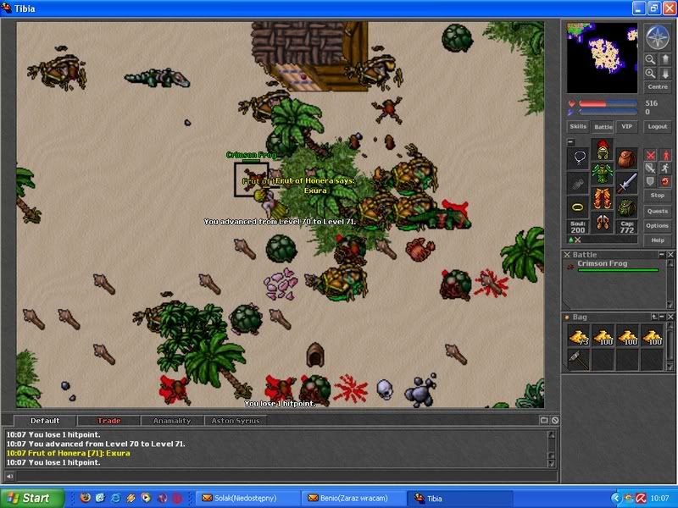Zoom out the minimap
This screenshot has width=678, height=508.
click(650, 59)
